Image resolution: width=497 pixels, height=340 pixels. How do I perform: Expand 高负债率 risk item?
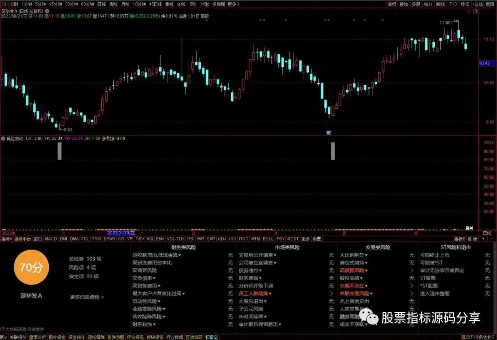[x=144, y=278]
